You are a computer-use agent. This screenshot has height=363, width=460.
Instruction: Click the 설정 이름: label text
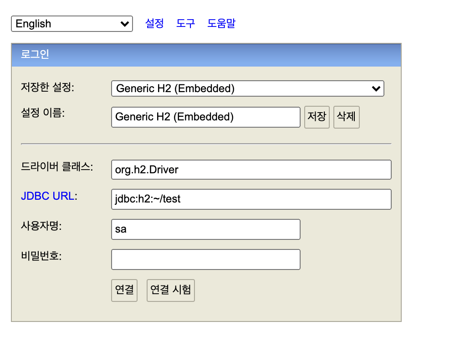pos(43,113)
